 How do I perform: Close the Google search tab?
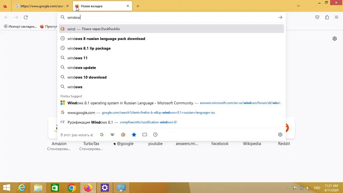pyautogui.click(x=67, y=6)
